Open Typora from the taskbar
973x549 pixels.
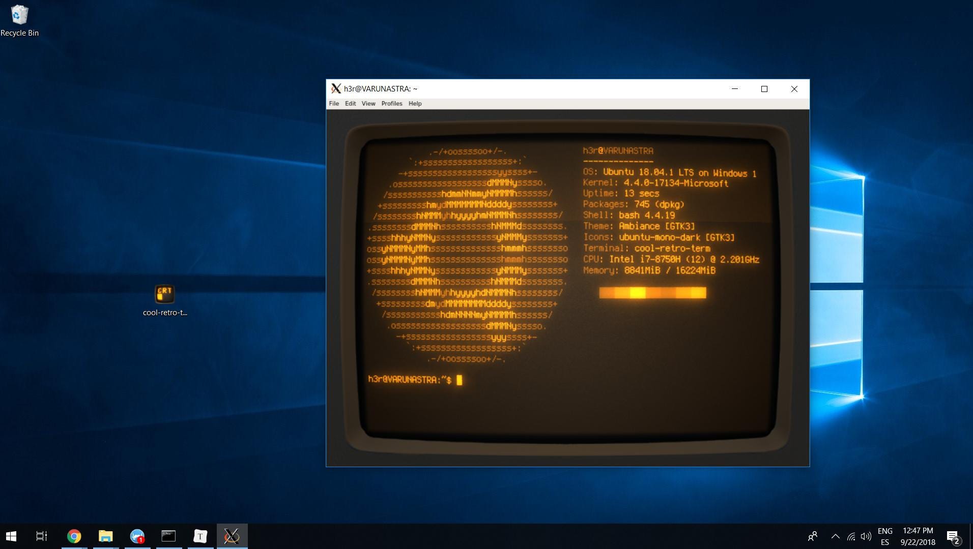tap(200, 536)
